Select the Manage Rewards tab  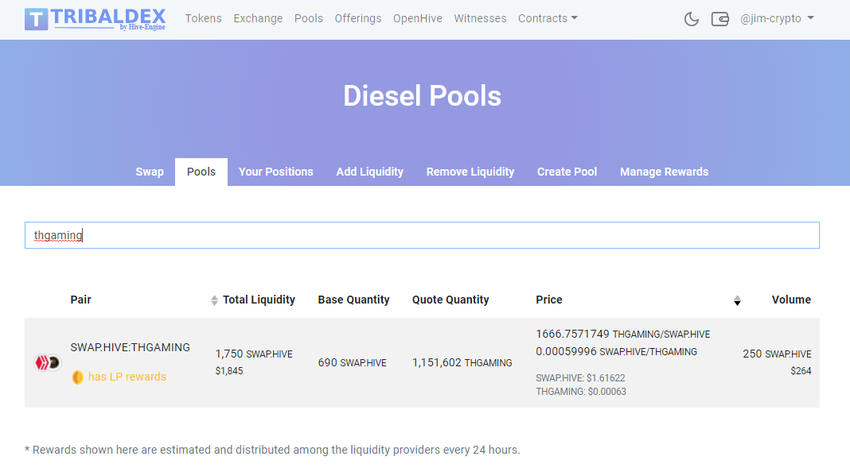click(664, 172)
